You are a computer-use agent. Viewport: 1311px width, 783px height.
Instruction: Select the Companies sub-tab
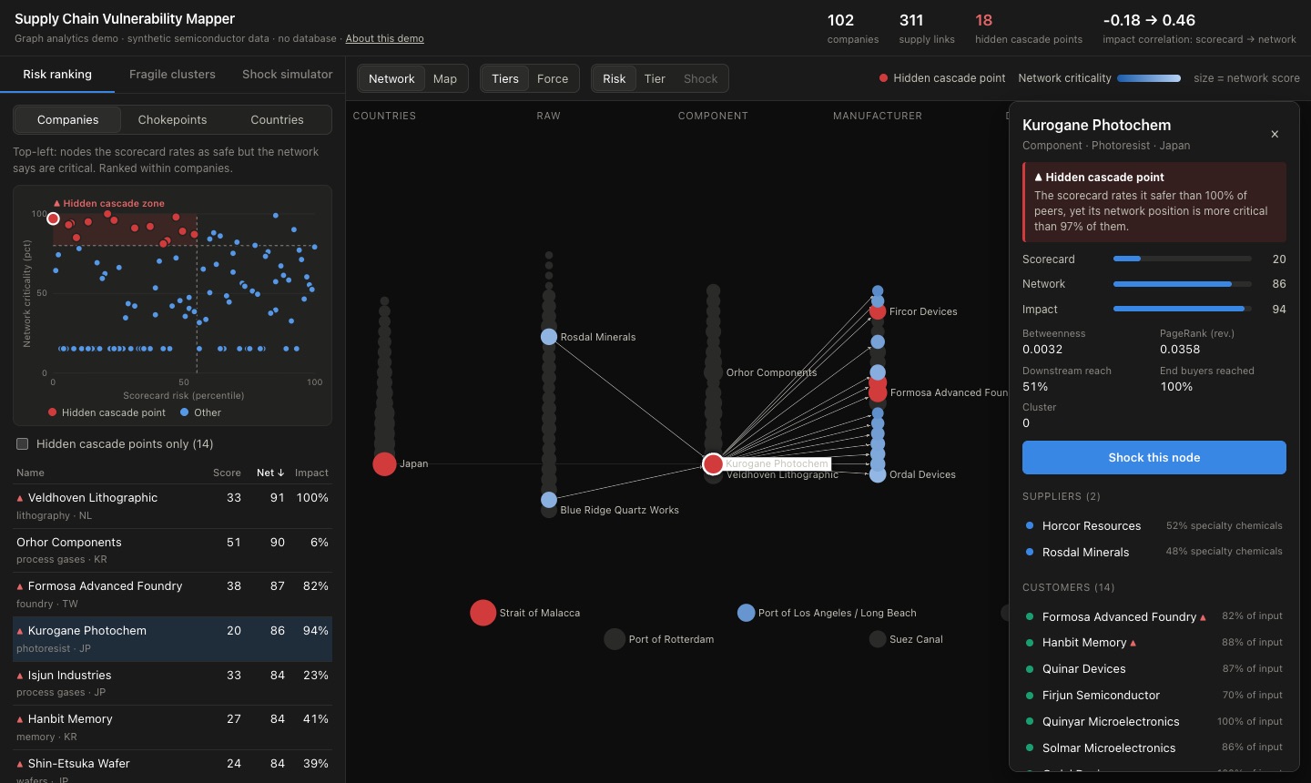[x=68, y=119]
